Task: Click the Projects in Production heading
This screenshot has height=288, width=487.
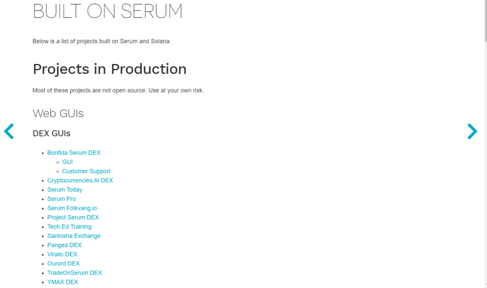Action: pyautogui.click(x=110, y=69)
